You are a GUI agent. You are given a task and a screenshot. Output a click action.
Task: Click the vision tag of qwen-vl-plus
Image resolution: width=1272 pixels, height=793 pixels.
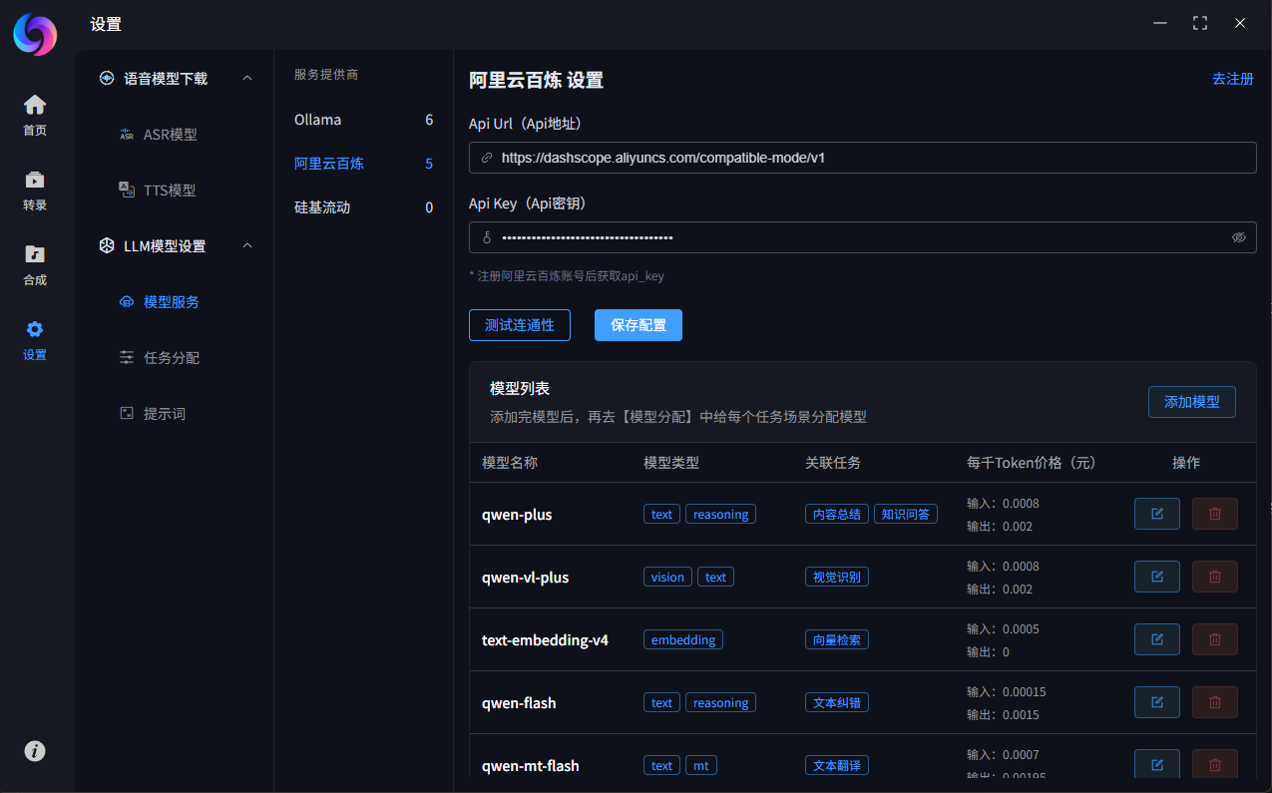667,577
